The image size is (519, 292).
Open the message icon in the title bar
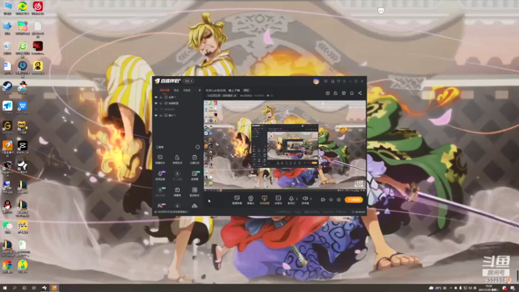[332, 81]
